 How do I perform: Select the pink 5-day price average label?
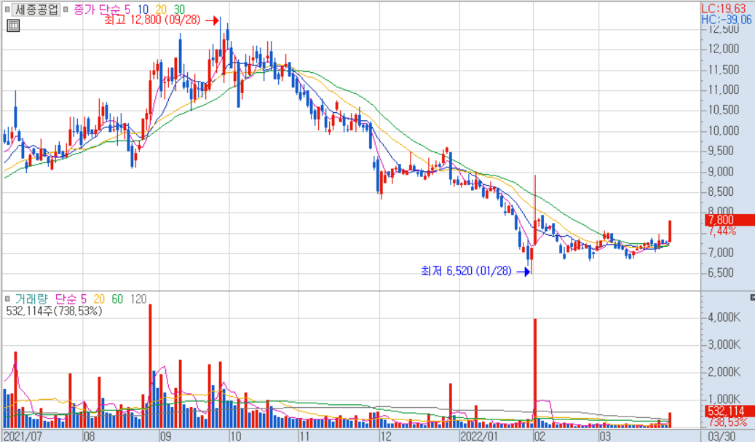pos(127,9)
